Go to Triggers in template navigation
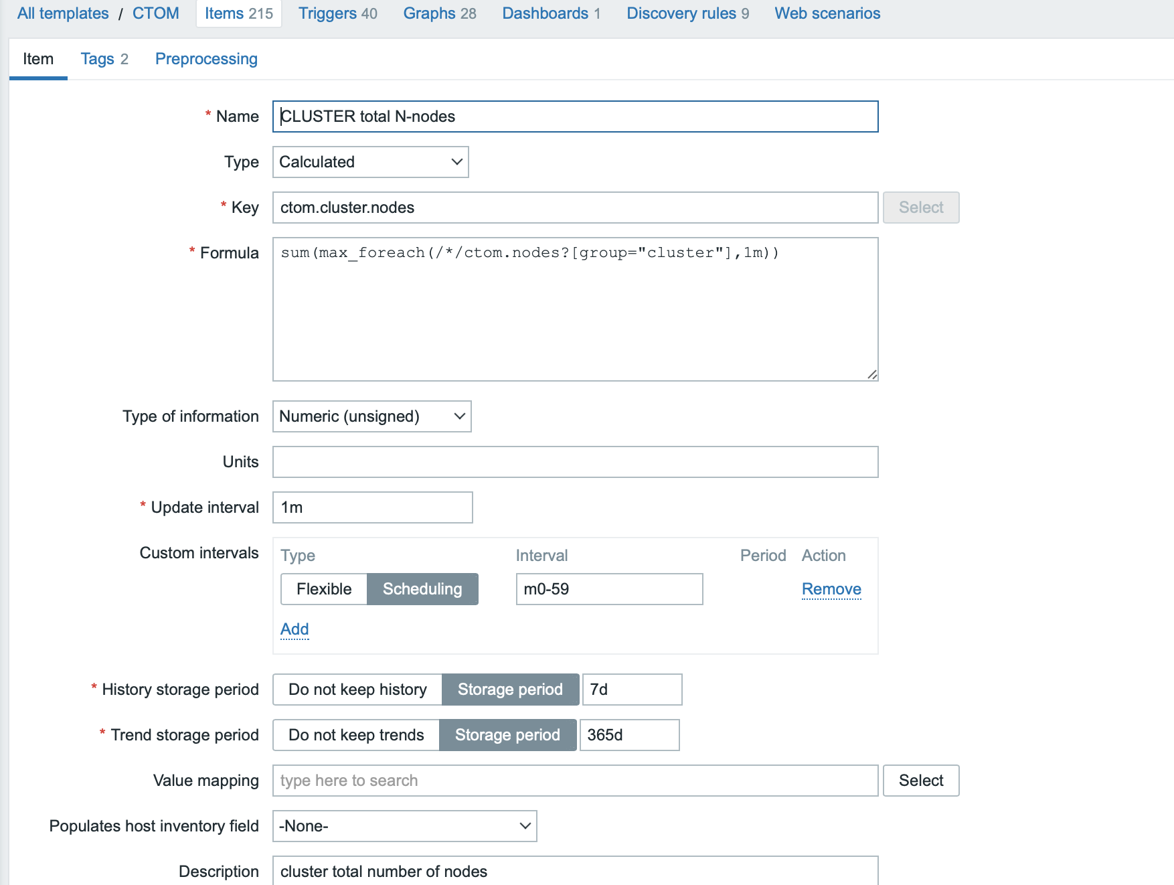Screen dimensions: 1174x885 pyautogui.click(x=337, y=13)
